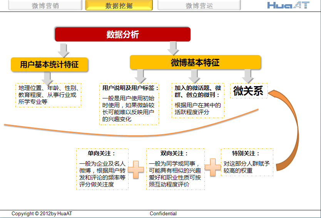Click the plus icon after 单向关注 box
321x218 pixels.
[x=136, y=170]
